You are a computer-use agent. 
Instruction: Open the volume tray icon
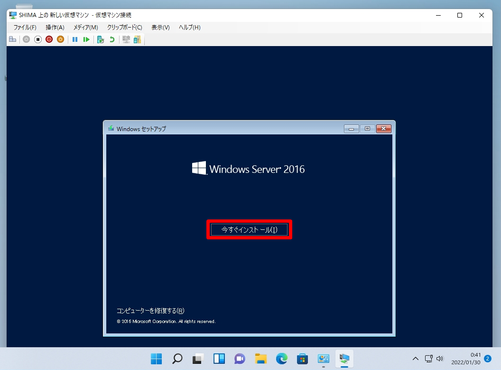pyautogui.click(x=440, y=359)
